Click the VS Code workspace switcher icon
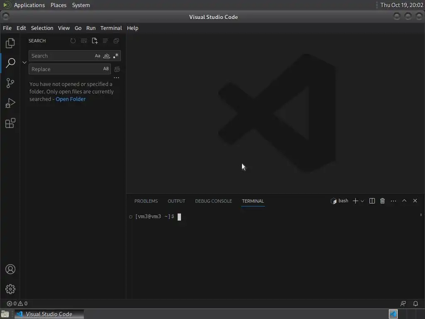425x319 pixels. pos(393,314)
